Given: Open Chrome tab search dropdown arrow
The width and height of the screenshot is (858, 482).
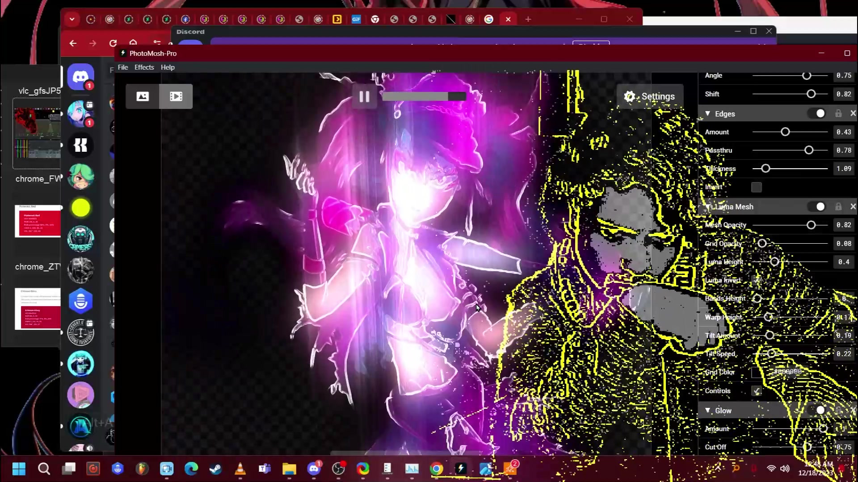Looking at the screenshot, I should point(72,19).
